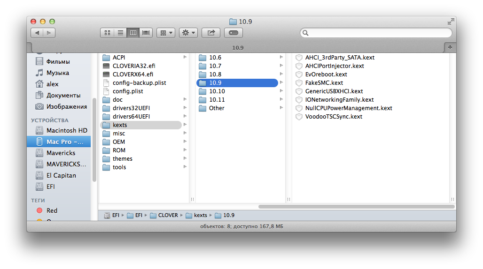
Task: Expand the 10.10 folder arrow
Action: click(x=281, y=91)
